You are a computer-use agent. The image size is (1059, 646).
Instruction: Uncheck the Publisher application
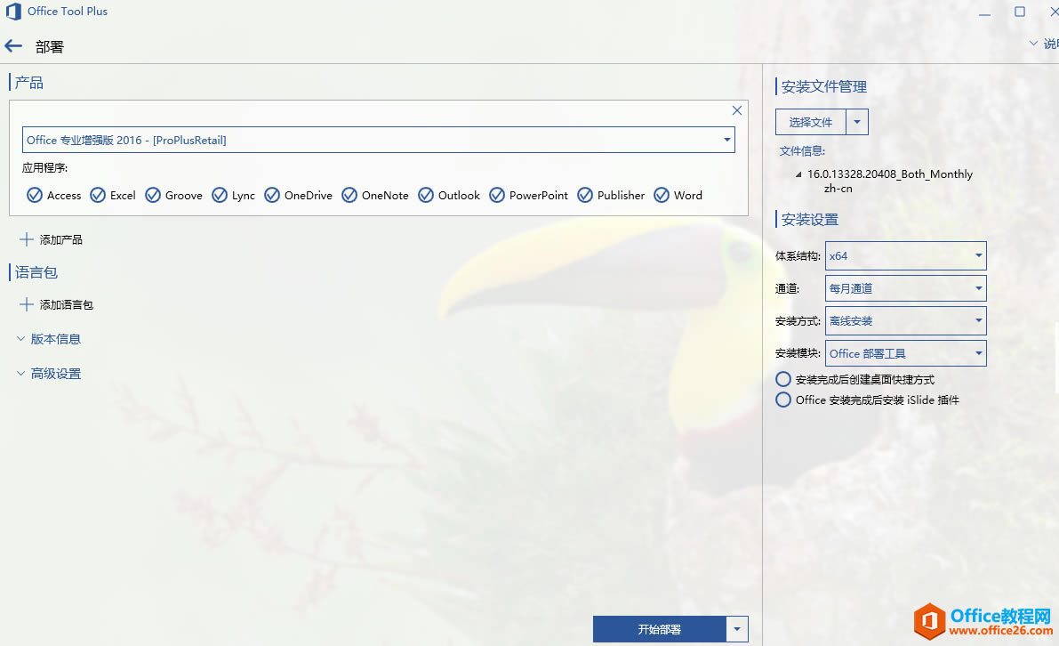[585, 195]
